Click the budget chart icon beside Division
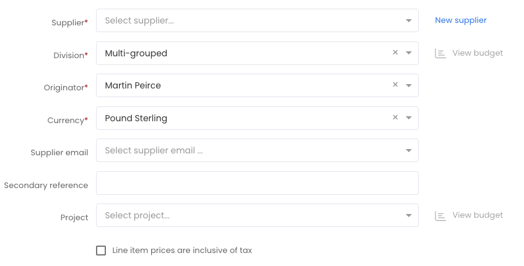The image size is (524, 266). click(440, 53)
